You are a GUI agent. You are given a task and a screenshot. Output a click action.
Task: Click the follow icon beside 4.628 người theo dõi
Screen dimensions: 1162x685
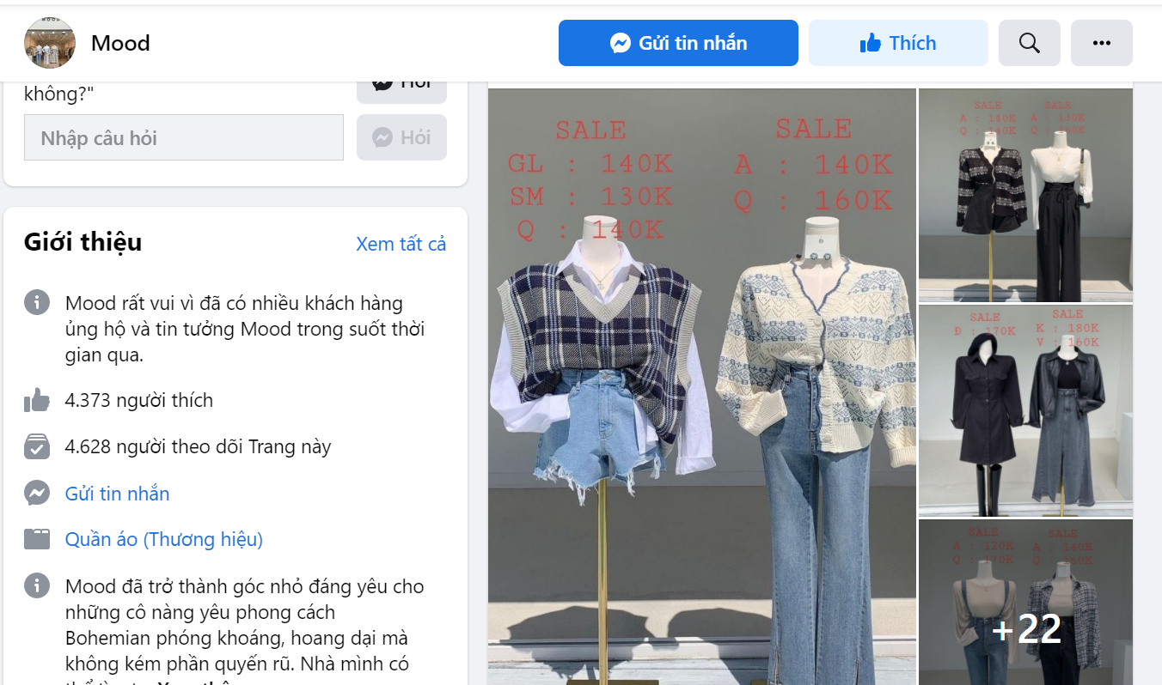click(x=37, y=446)
